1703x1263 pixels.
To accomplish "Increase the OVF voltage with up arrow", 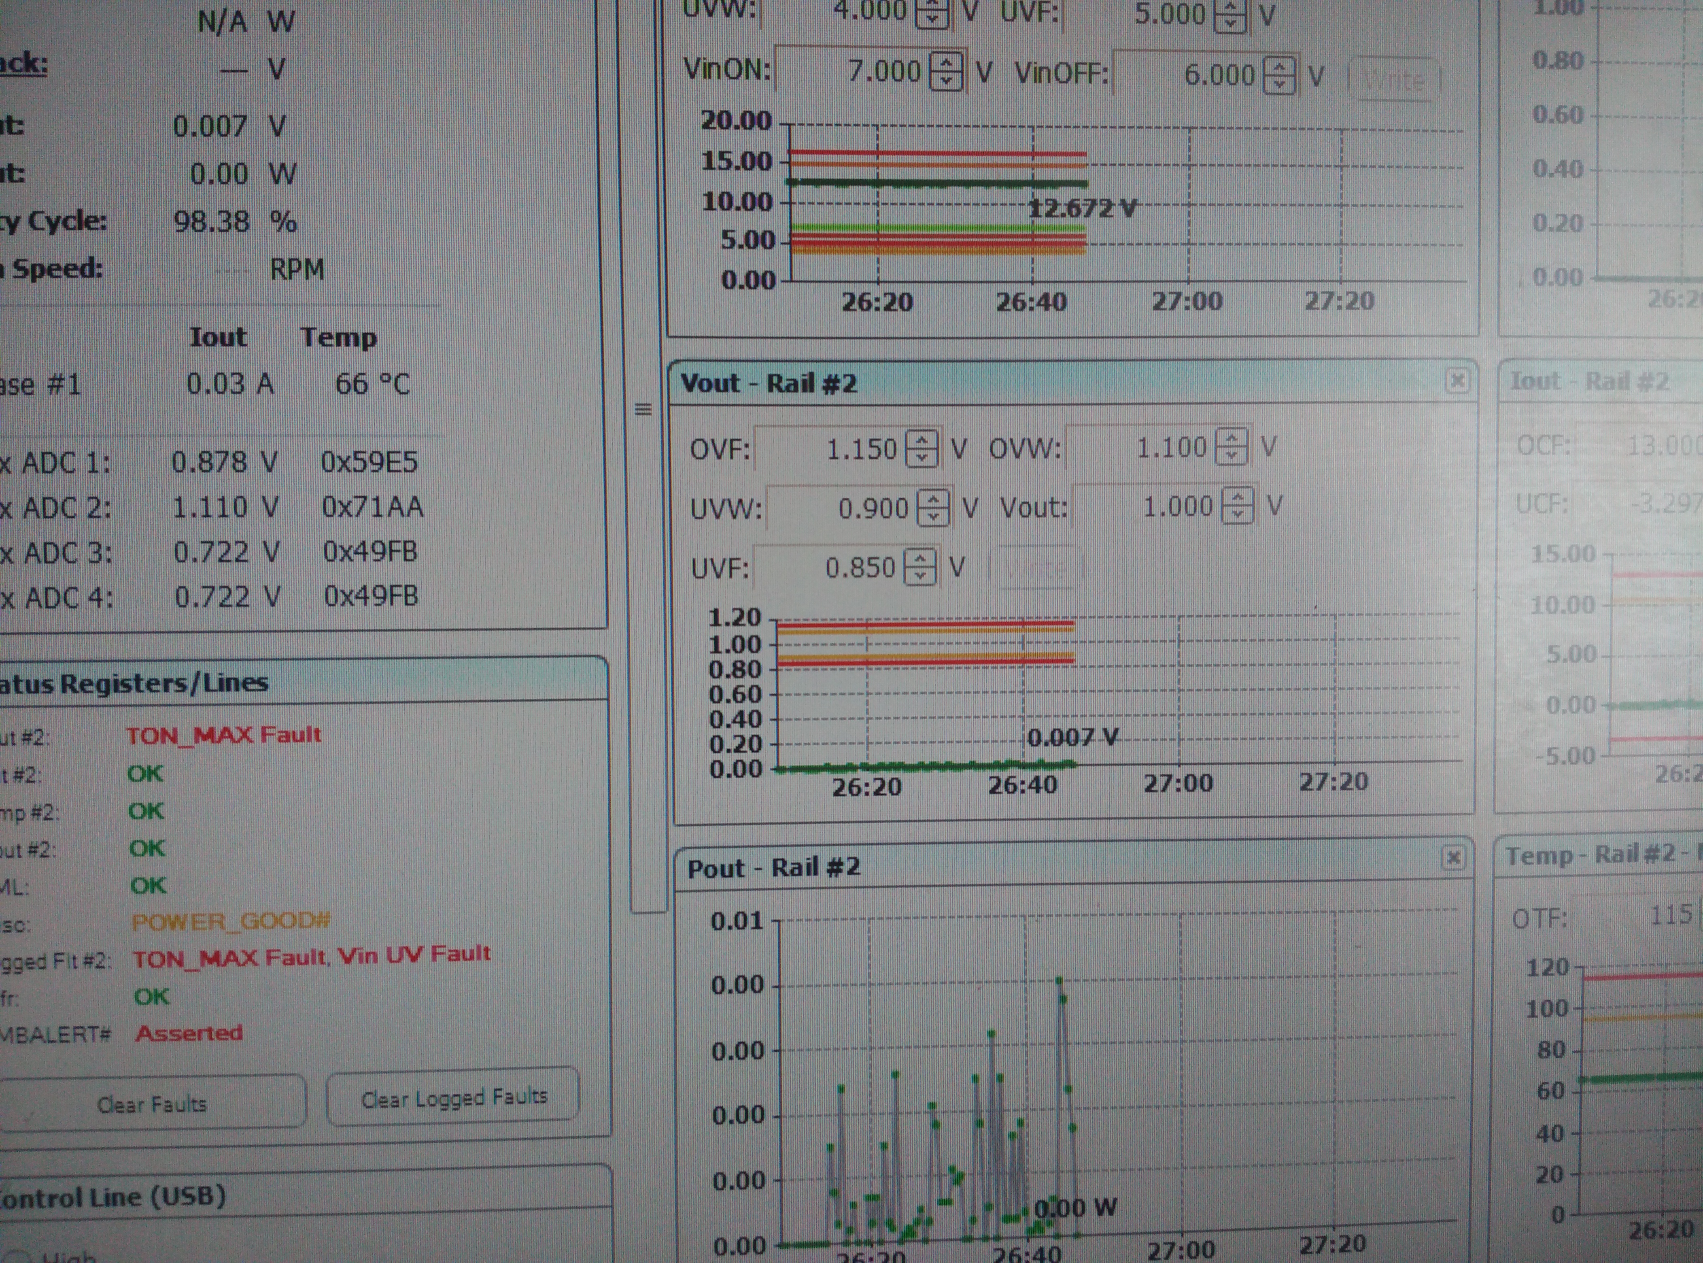I will 922,440.
